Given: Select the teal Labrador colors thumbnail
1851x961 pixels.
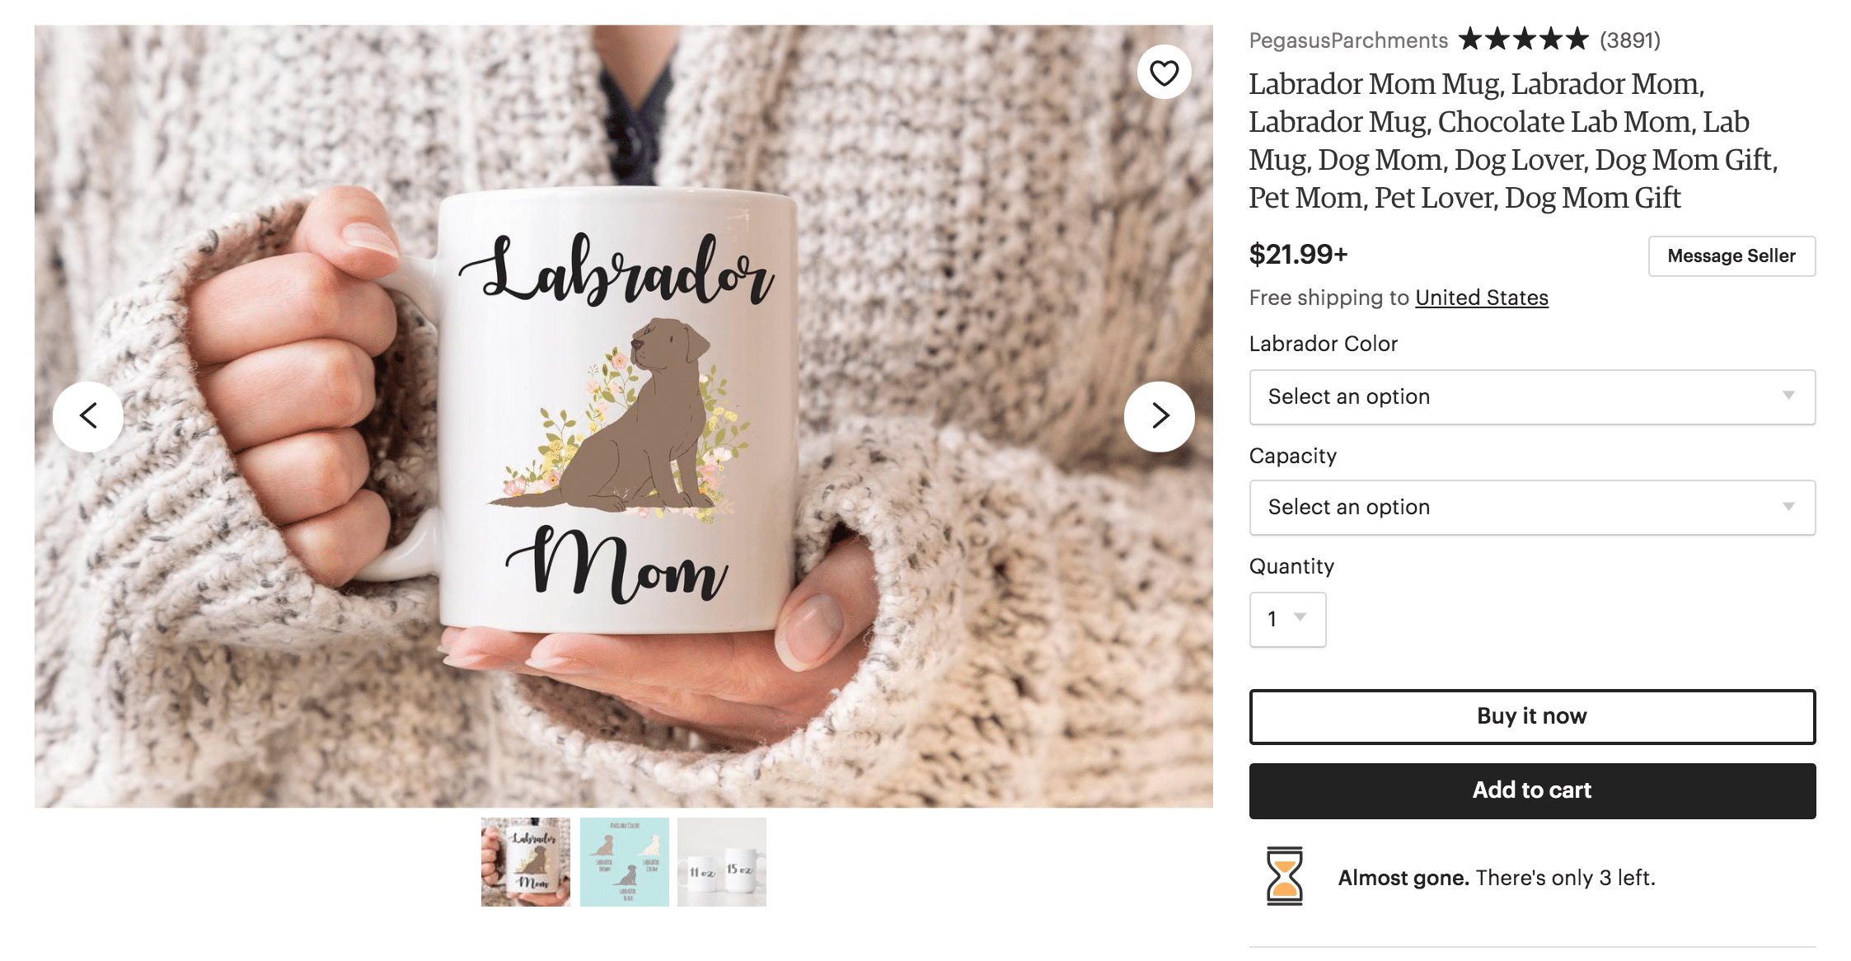Looking at the screenshot, I should tap(625, 862).
